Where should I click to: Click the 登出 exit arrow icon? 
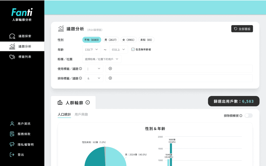(x=12, y=155)
